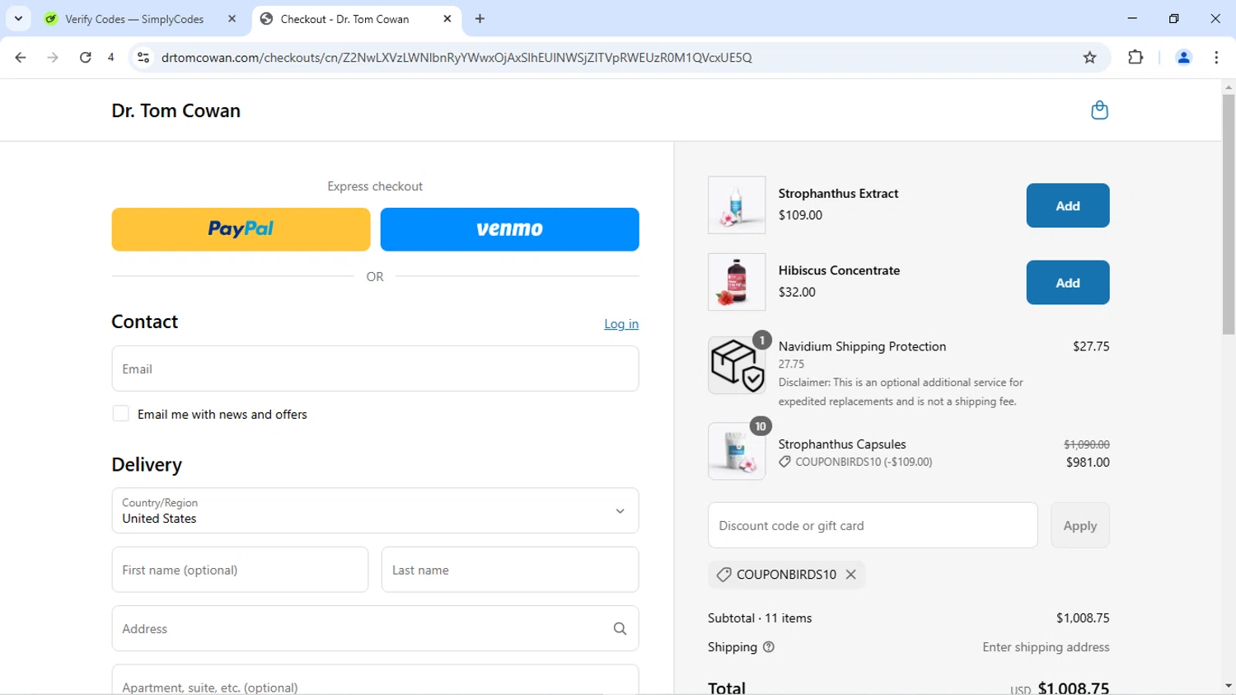This screenshot has width=1236, height=695.
Task: Add Strophanthus Extract to the order
Action: [x=1067, y=205]
